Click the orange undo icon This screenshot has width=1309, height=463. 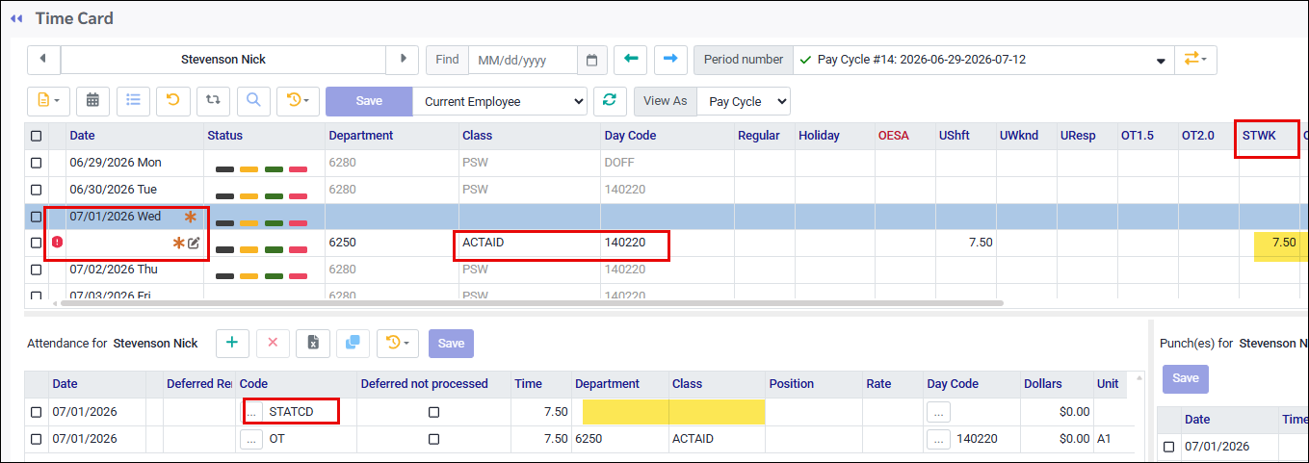coord(172,100)
